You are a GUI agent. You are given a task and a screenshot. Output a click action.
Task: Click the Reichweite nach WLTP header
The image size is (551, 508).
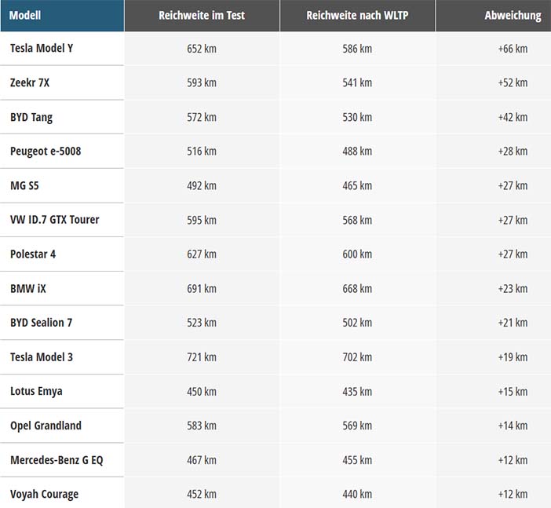[x=357, y=16]
